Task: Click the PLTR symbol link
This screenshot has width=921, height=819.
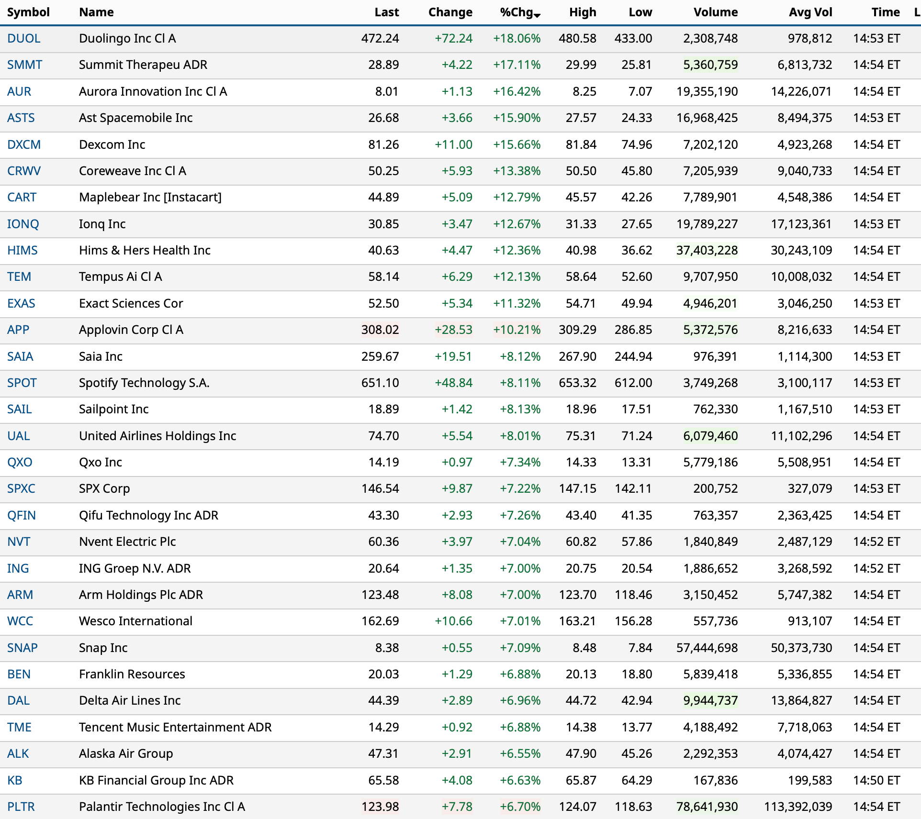Action: point(21,807)
